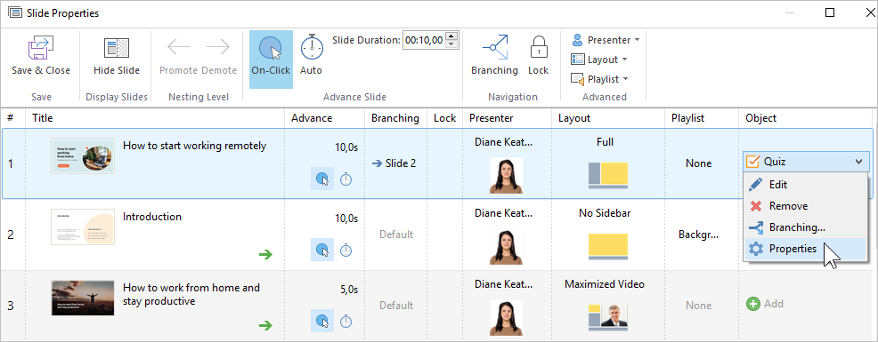Click slide 1 thumbnail
The image size is (878, 342).
[83, 156]
